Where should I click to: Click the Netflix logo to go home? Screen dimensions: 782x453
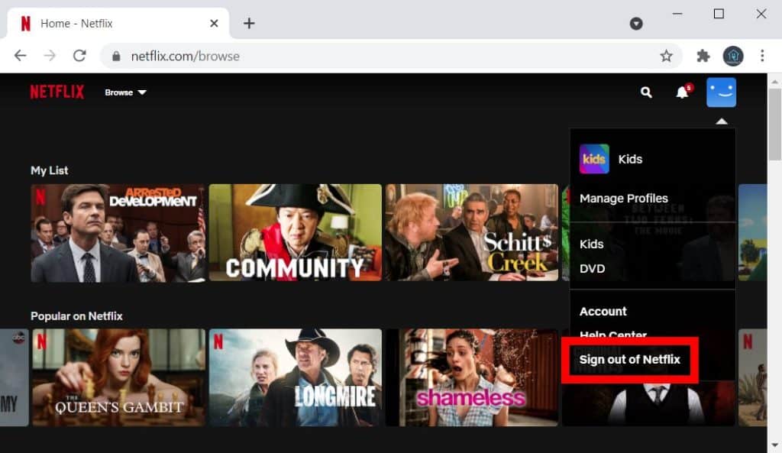point(57,92)
